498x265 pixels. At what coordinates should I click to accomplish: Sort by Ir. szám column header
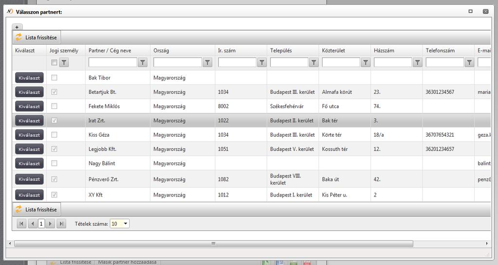click(227, 51)
